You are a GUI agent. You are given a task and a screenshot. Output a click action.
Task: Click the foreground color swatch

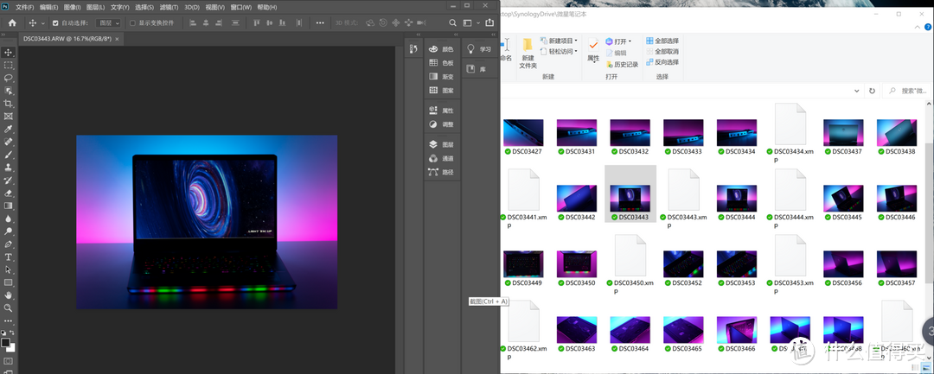point(6,343)
